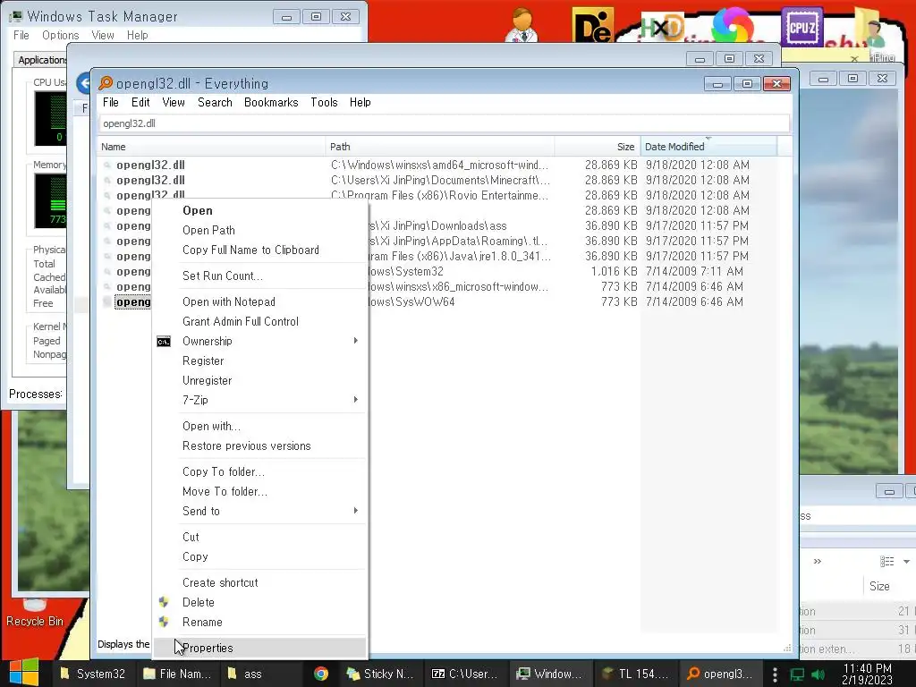This screenshot has height=687, width=916.
Task: Open the Recycle Bin desktop icon
Action: click(x=35, y=614)
